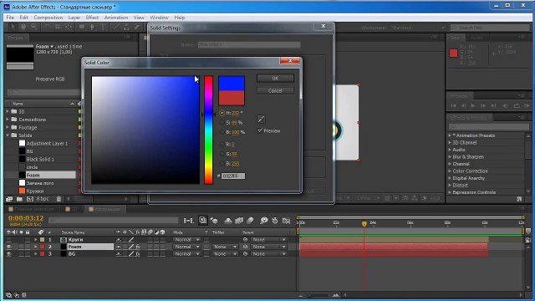
Task: Click the Brainstorm icon in timeline
Action: pos(264,221)
